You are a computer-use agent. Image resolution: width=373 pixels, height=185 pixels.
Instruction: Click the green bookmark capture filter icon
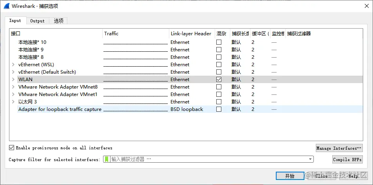[x=107, y=159]
